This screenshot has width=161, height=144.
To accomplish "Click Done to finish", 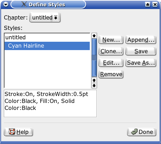I will click(142, 132).
